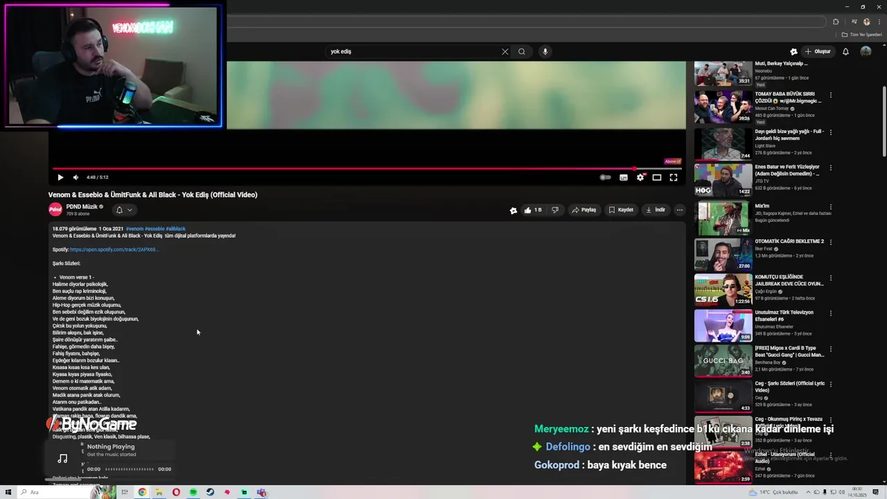
Task: Open Microsoft Teams from taskbar
Action: (261, 493)
